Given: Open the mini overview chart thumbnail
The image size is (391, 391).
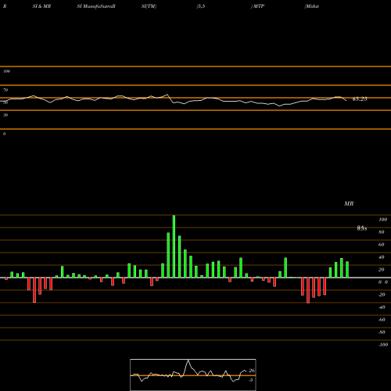Looking at the screenshot, I should coord(193,375).
